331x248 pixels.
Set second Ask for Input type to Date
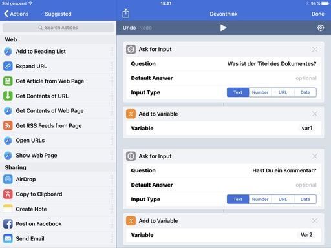click(305, 200)
